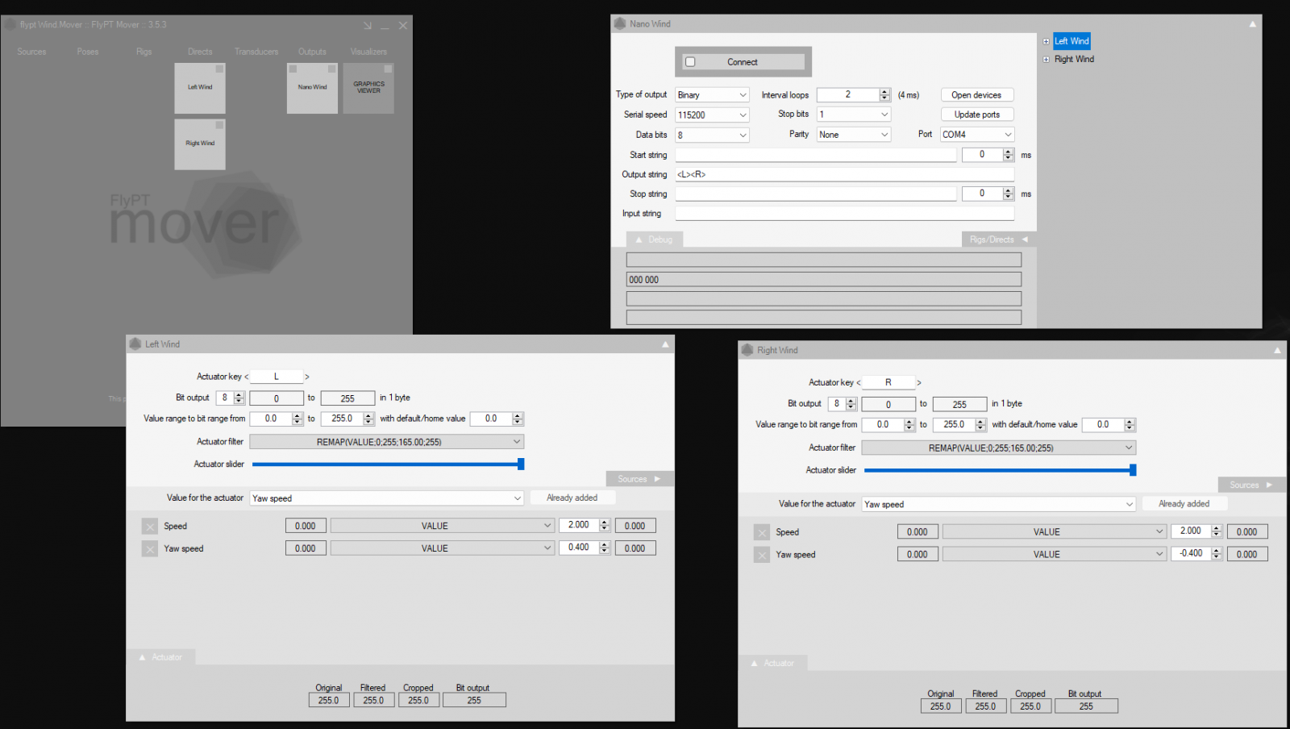
Task: Open the Actuator filter dropdown in Right Wind
Action: (999, 448)
